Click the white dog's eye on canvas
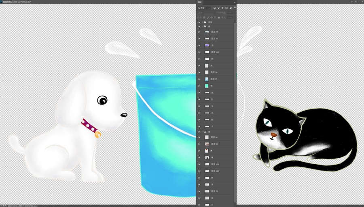The height and width of the screenshot is (207, 364). [102, 100]
